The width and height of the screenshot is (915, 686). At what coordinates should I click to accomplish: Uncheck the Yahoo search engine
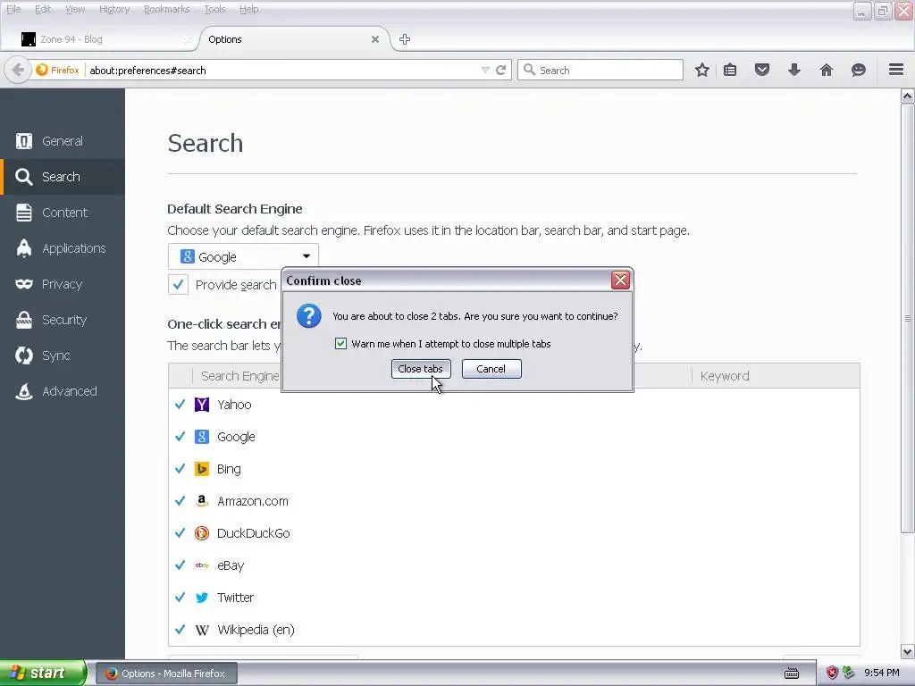pyautogui.click(x=180, y=405)
